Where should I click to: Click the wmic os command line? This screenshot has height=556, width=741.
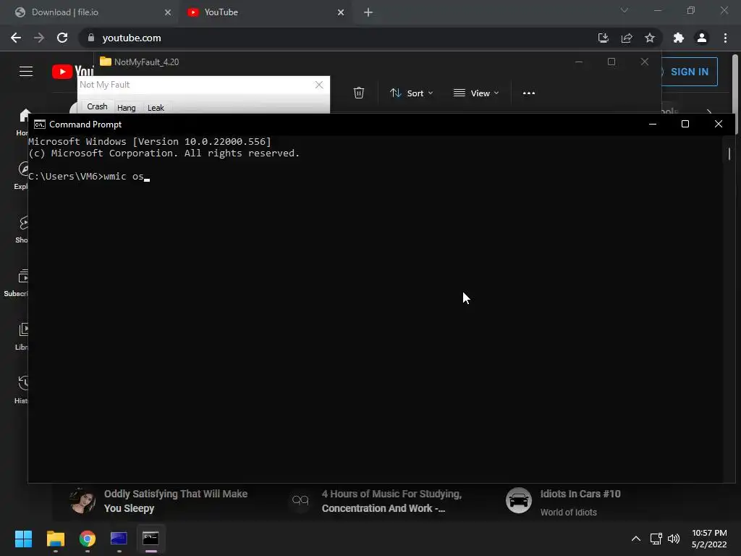89,177
